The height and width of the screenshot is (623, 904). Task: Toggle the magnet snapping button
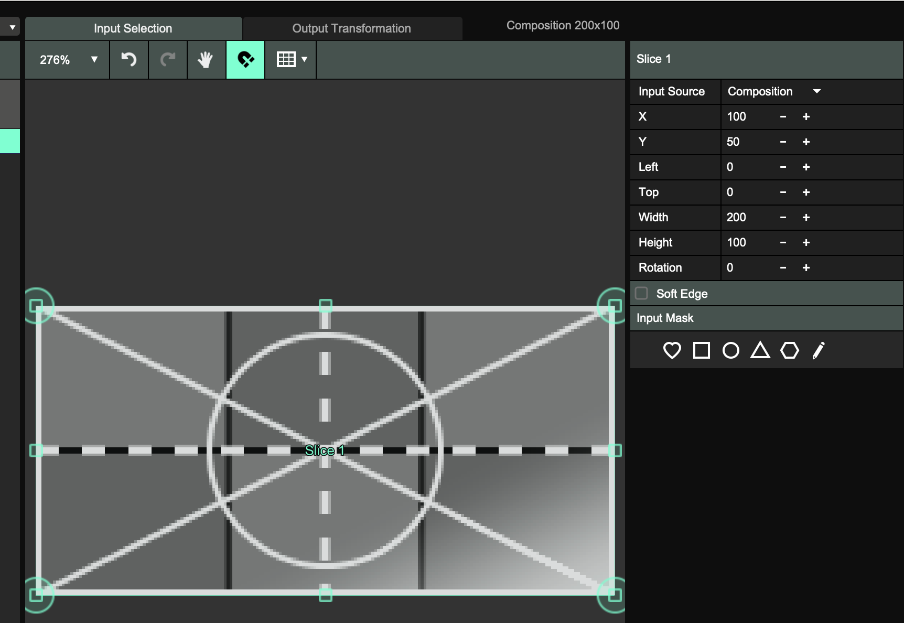click(245, 60)
